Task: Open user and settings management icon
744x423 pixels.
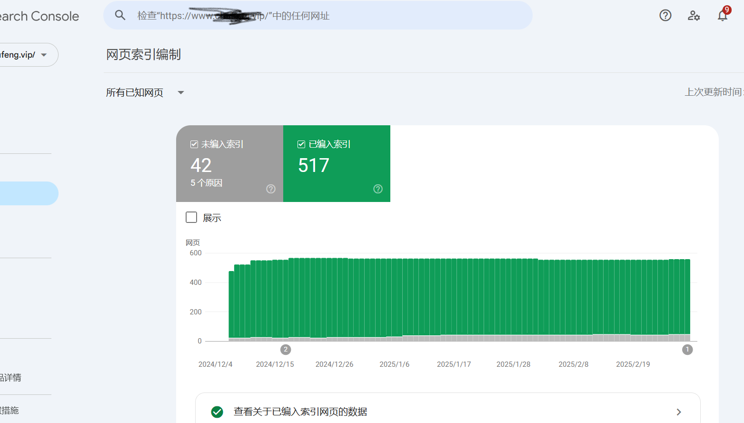Action: [x=694, y=15]
